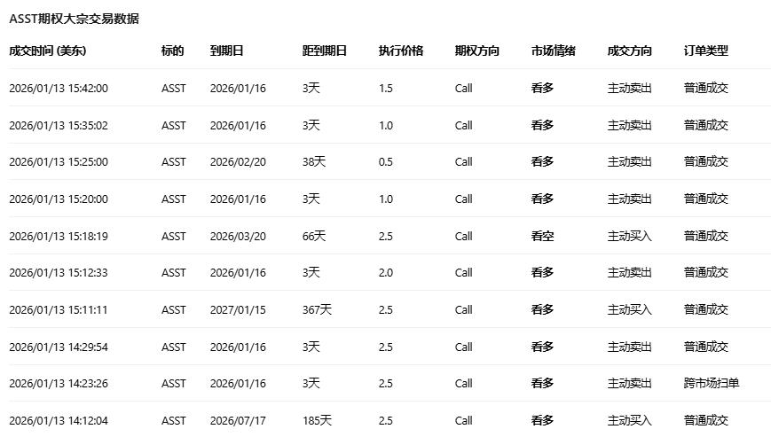Click the 市场情绪 column header
771x437 pixels.
pos(554,51)
